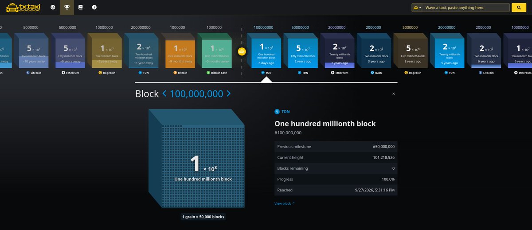532x230 pixels.
Task: Expand the taxi dropdown beside the search field
Action: click(x=417, y=8)
